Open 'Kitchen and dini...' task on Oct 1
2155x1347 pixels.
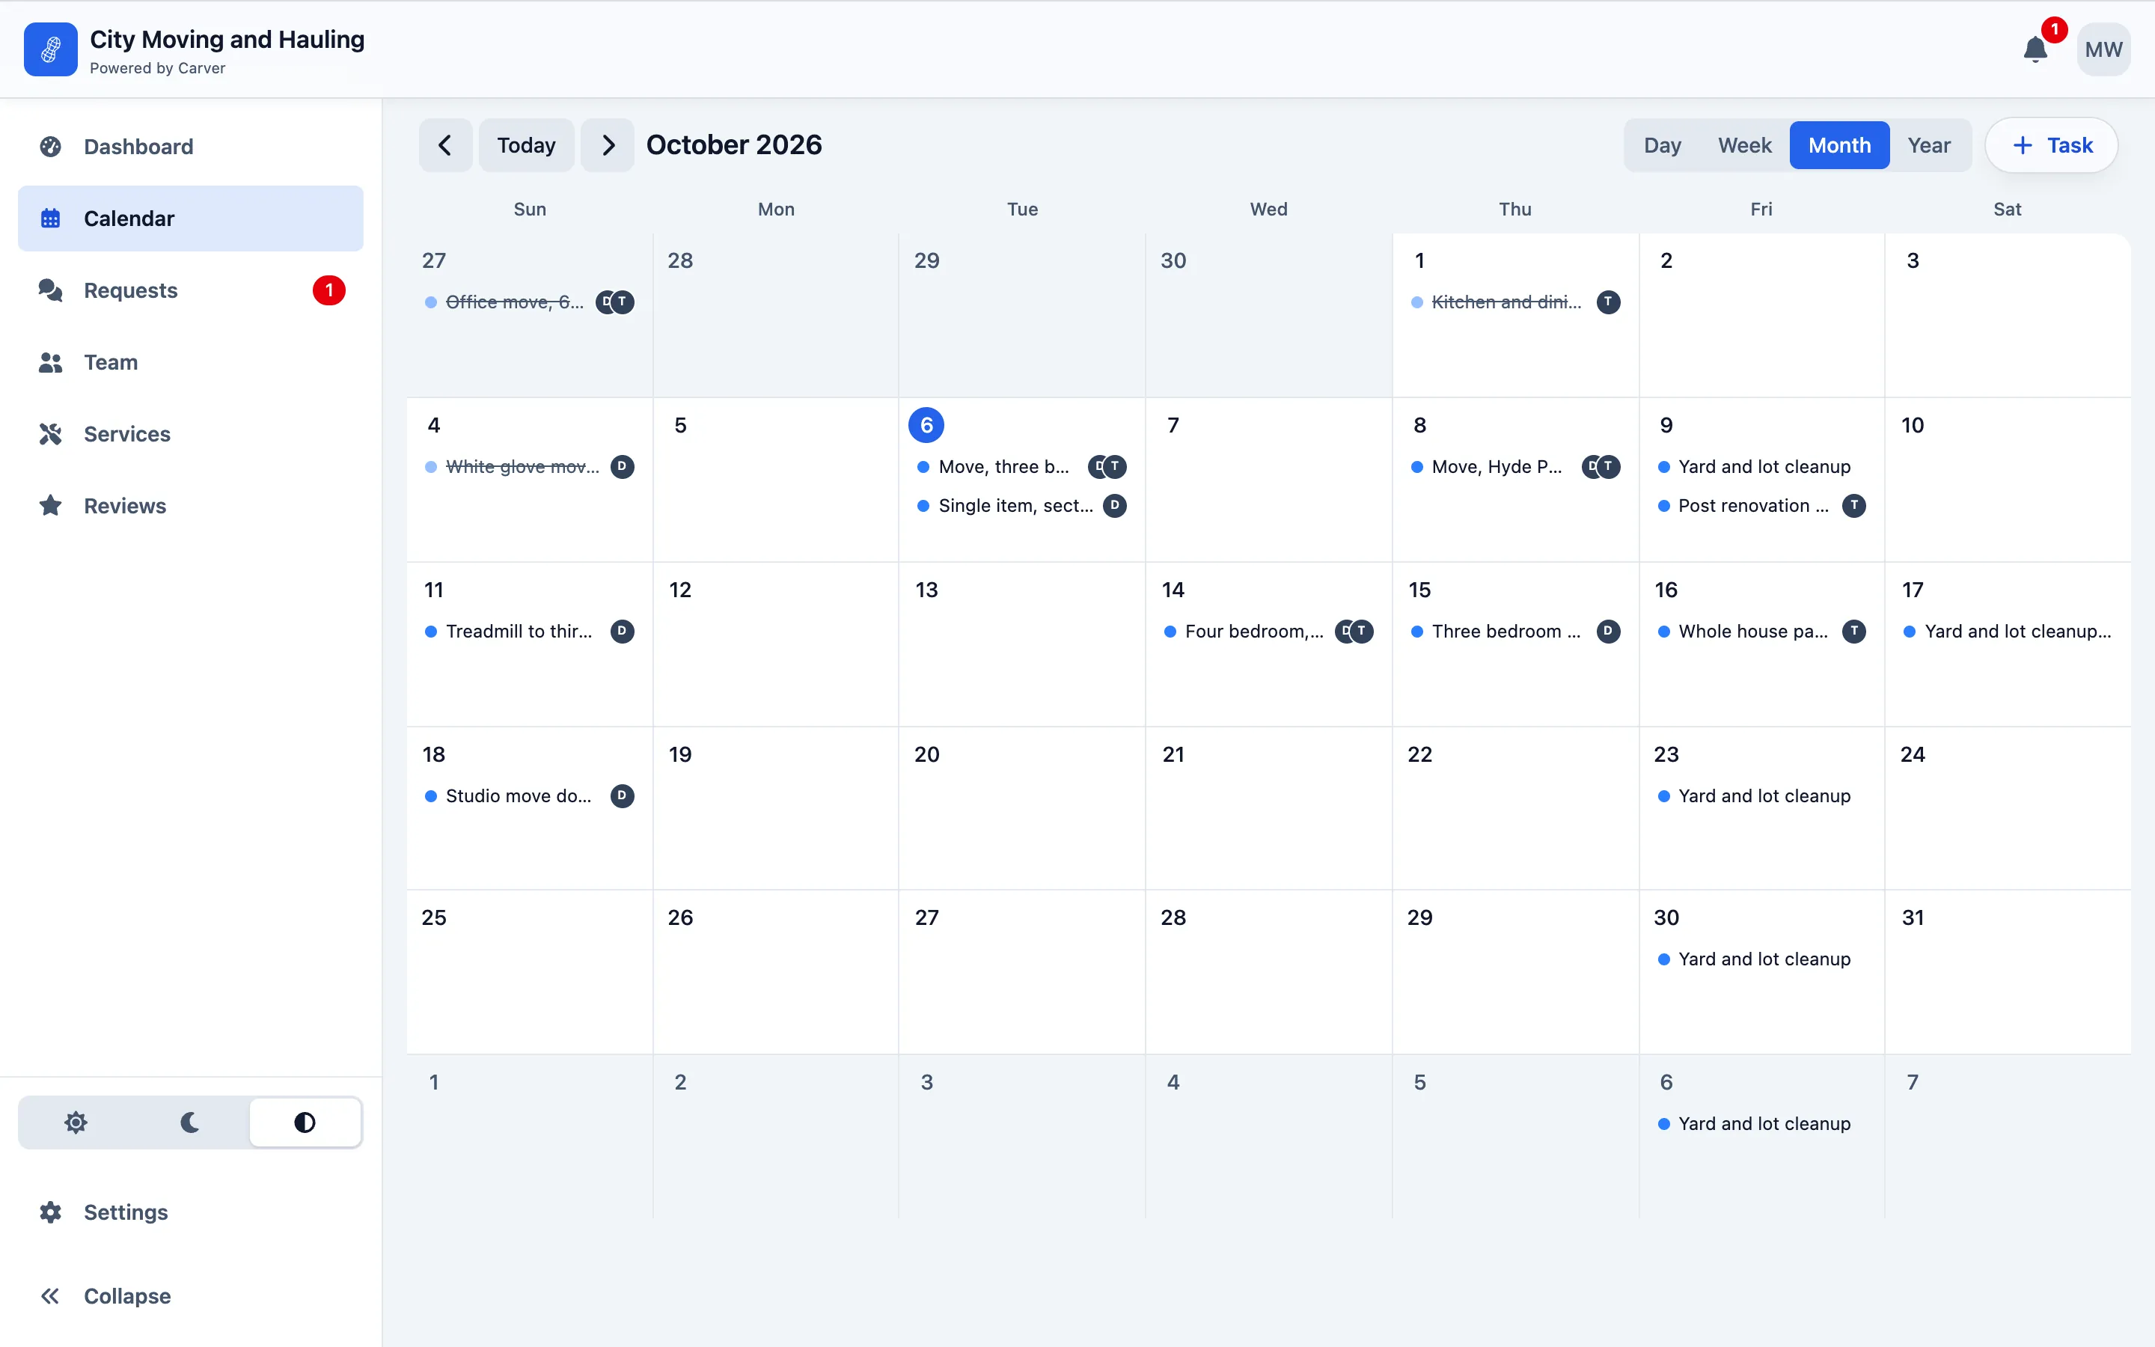(x=1516, y=302)
